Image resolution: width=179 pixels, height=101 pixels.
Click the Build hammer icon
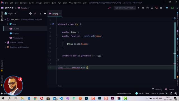point(109,8)
